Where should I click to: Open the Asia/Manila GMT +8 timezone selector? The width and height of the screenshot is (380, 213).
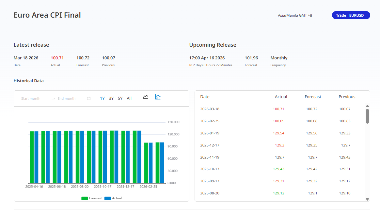pyautogui.click(x=295, y=15)
